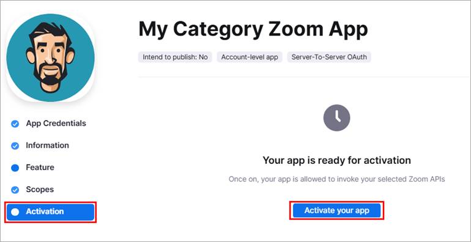The height and width of the screenshot is (242, 471).
Task: Click the Scopes checkmark icon
Action: click(15, 190)
